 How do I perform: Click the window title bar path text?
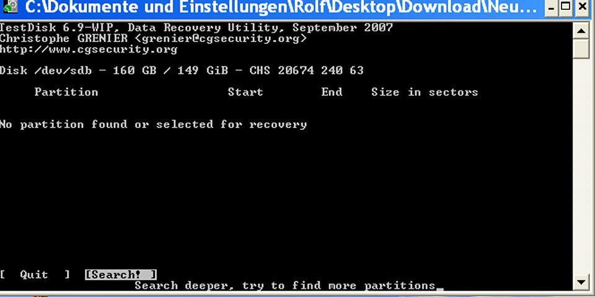click(281, 7)
